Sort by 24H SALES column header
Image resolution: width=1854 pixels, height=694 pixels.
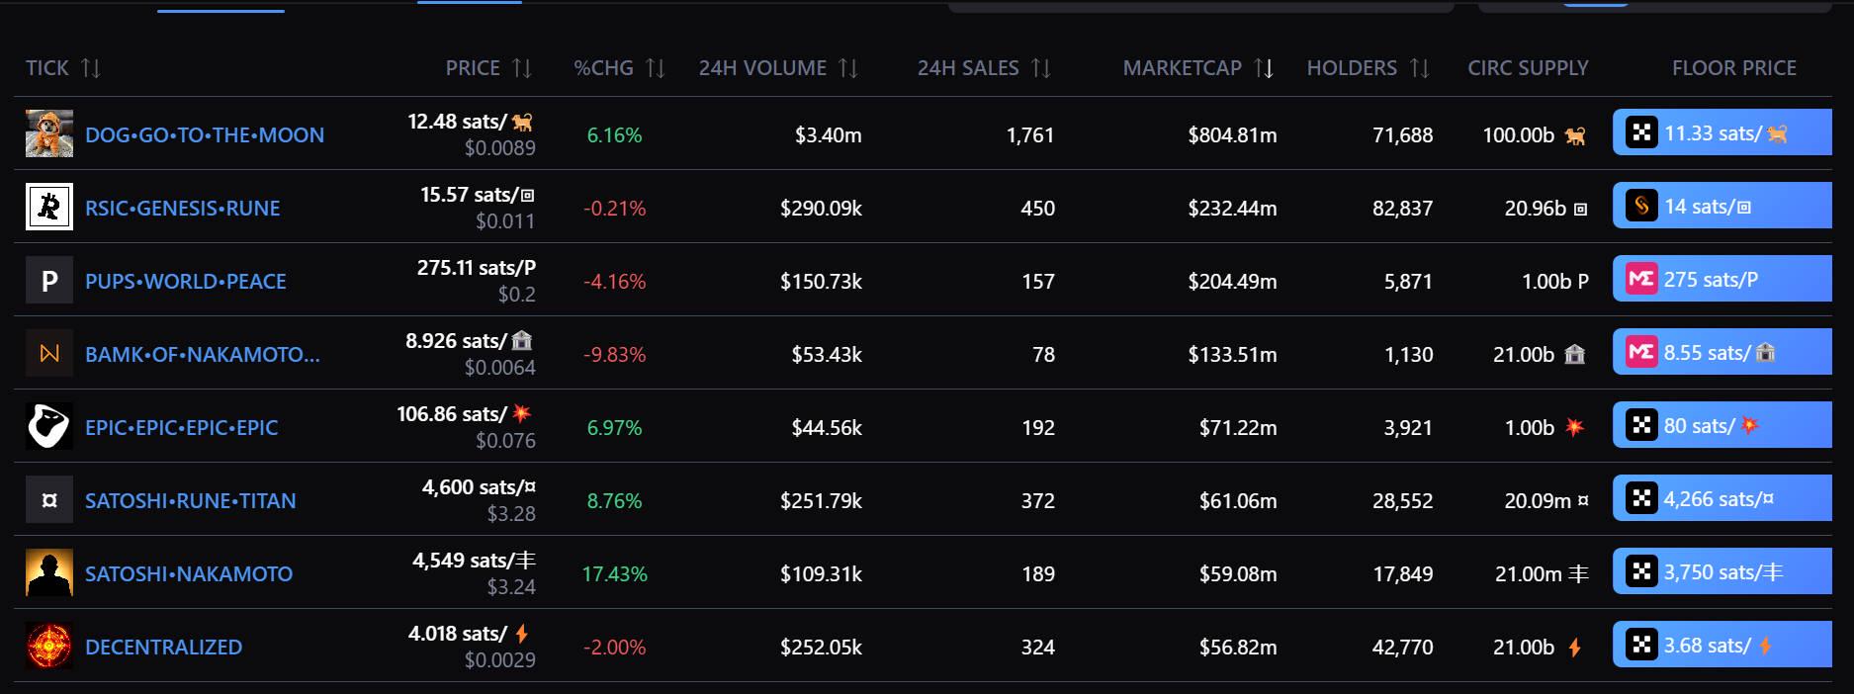tap(968, 68)
